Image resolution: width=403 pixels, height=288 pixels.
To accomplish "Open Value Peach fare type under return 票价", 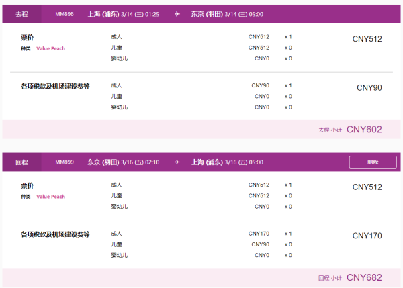I will pos(50,197).
